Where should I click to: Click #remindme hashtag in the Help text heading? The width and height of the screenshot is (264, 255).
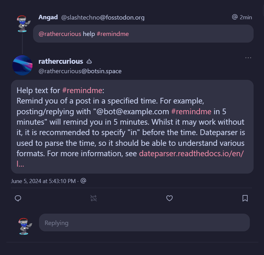[x=82, y=91]
